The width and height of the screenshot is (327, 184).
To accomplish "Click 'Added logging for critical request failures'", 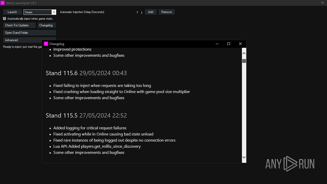I will coord(90,128).
